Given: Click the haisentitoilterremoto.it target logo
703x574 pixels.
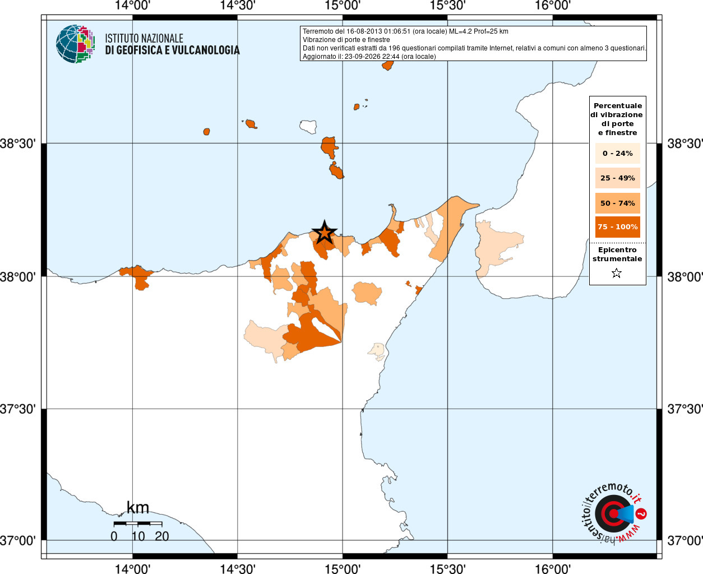Looking at the screenshot, I should 612,512.
